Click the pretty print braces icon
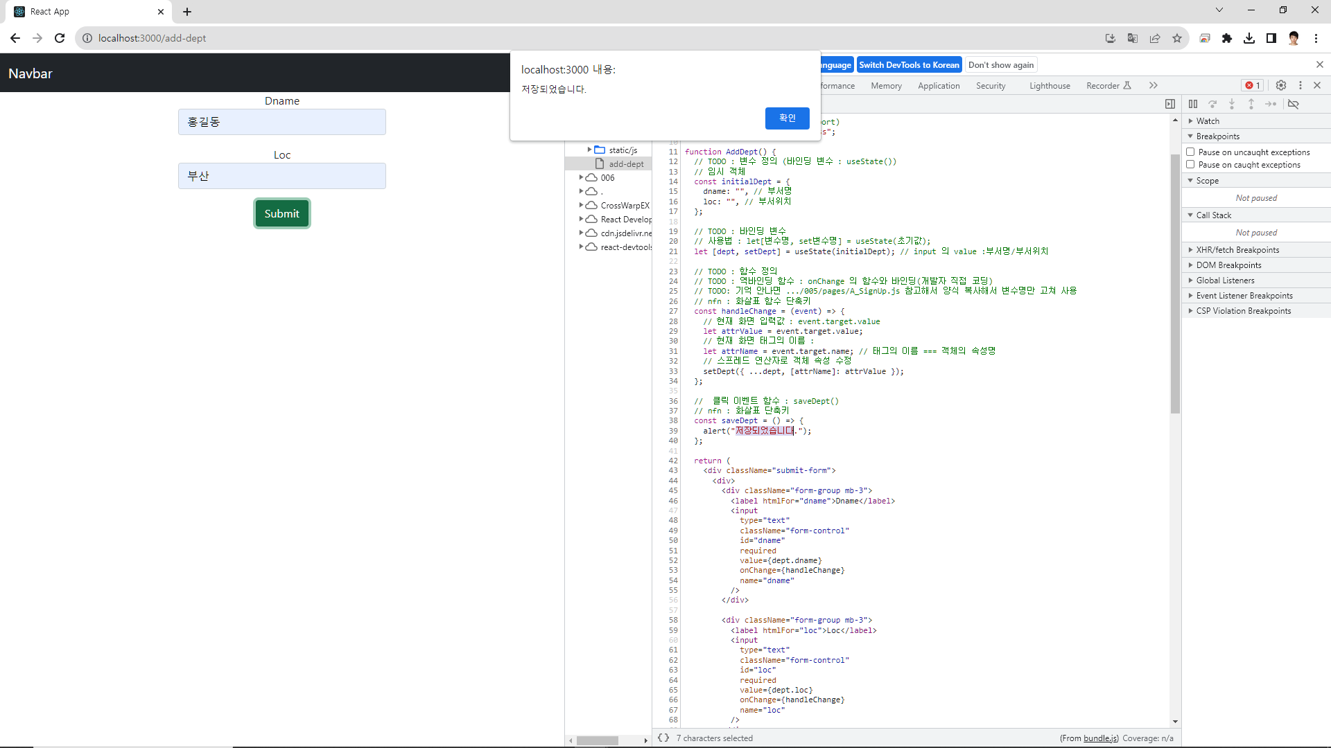This screenshot has height=748, width=1331. pos(663,738)
